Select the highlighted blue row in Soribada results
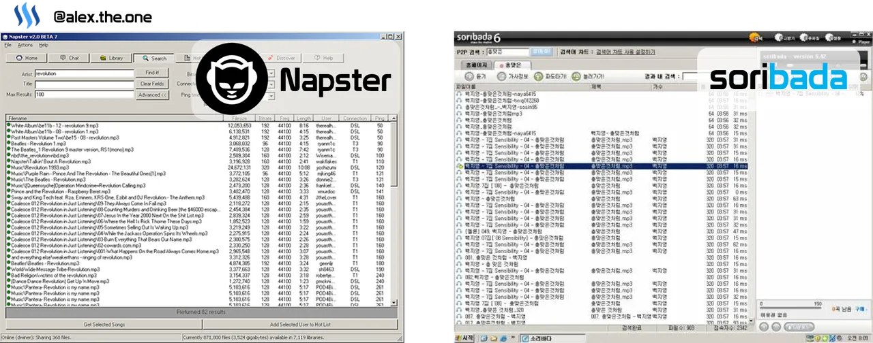 [602, 166]
